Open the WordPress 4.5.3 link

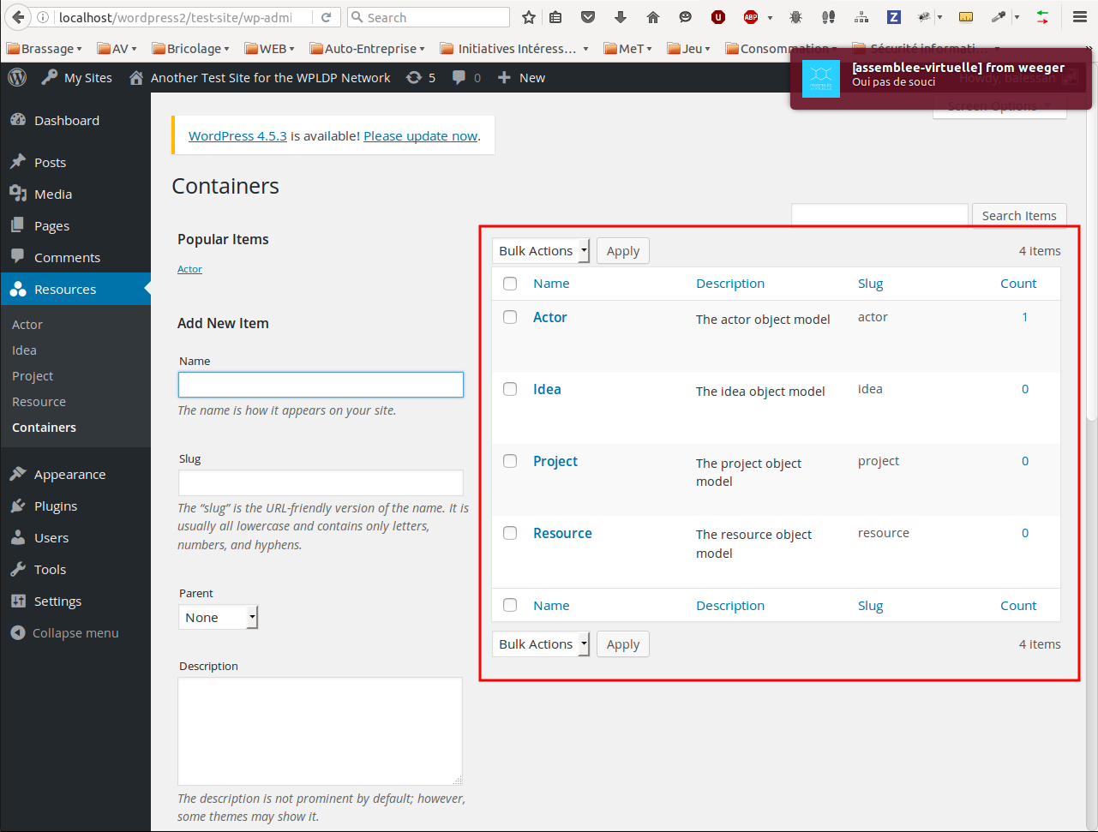pyautogui.click(x=237, y=136)
